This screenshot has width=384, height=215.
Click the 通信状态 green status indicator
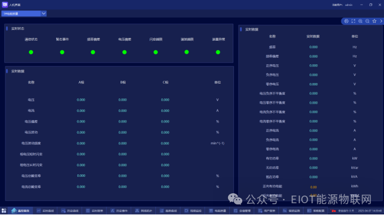31,52
